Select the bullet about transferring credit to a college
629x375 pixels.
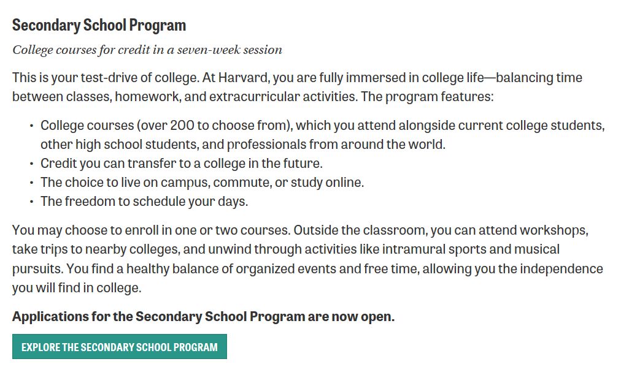181,164
